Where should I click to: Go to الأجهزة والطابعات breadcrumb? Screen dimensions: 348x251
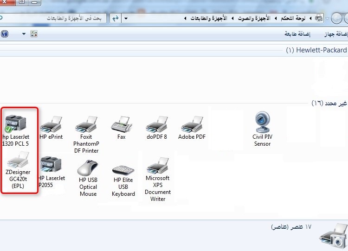tap(209, 18)
